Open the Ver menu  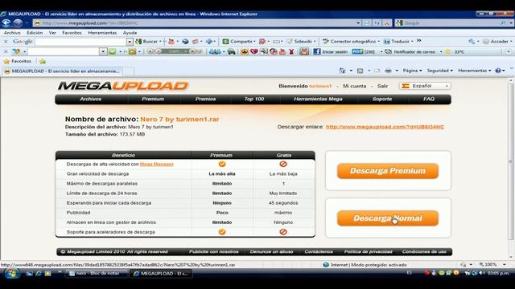(x=52, y=33)
